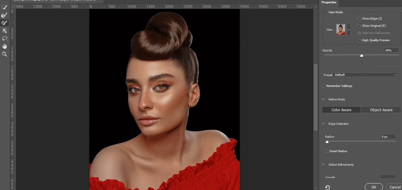402x190 pixels.
Task: Open the Preset Default dropdown
Action: 366,75
